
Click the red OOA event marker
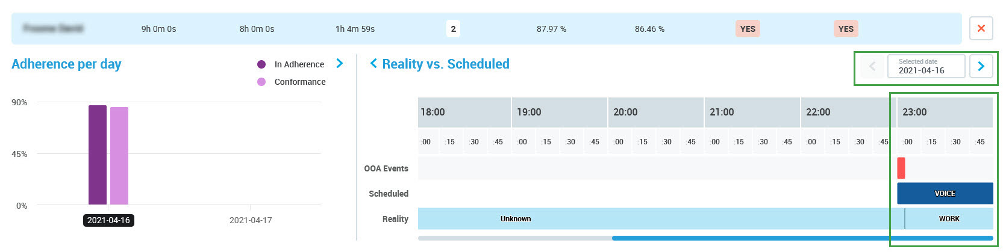901,168
